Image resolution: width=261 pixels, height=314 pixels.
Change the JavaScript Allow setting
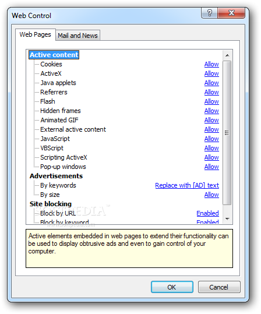(x=211, y=139)
